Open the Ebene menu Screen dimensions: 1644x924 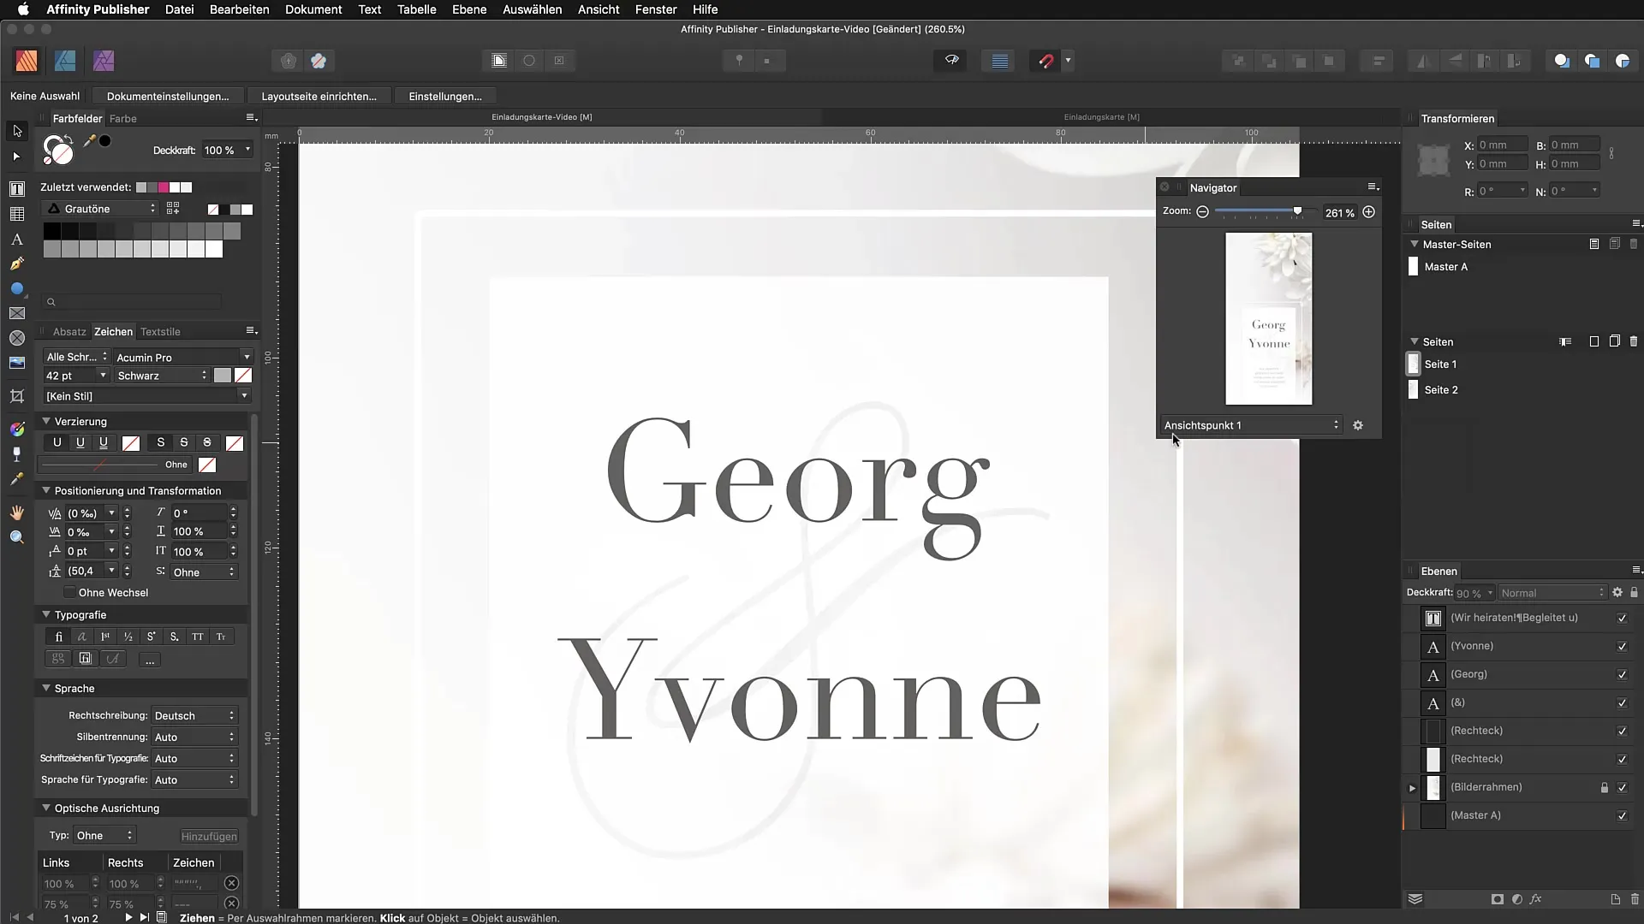point(469,9)
